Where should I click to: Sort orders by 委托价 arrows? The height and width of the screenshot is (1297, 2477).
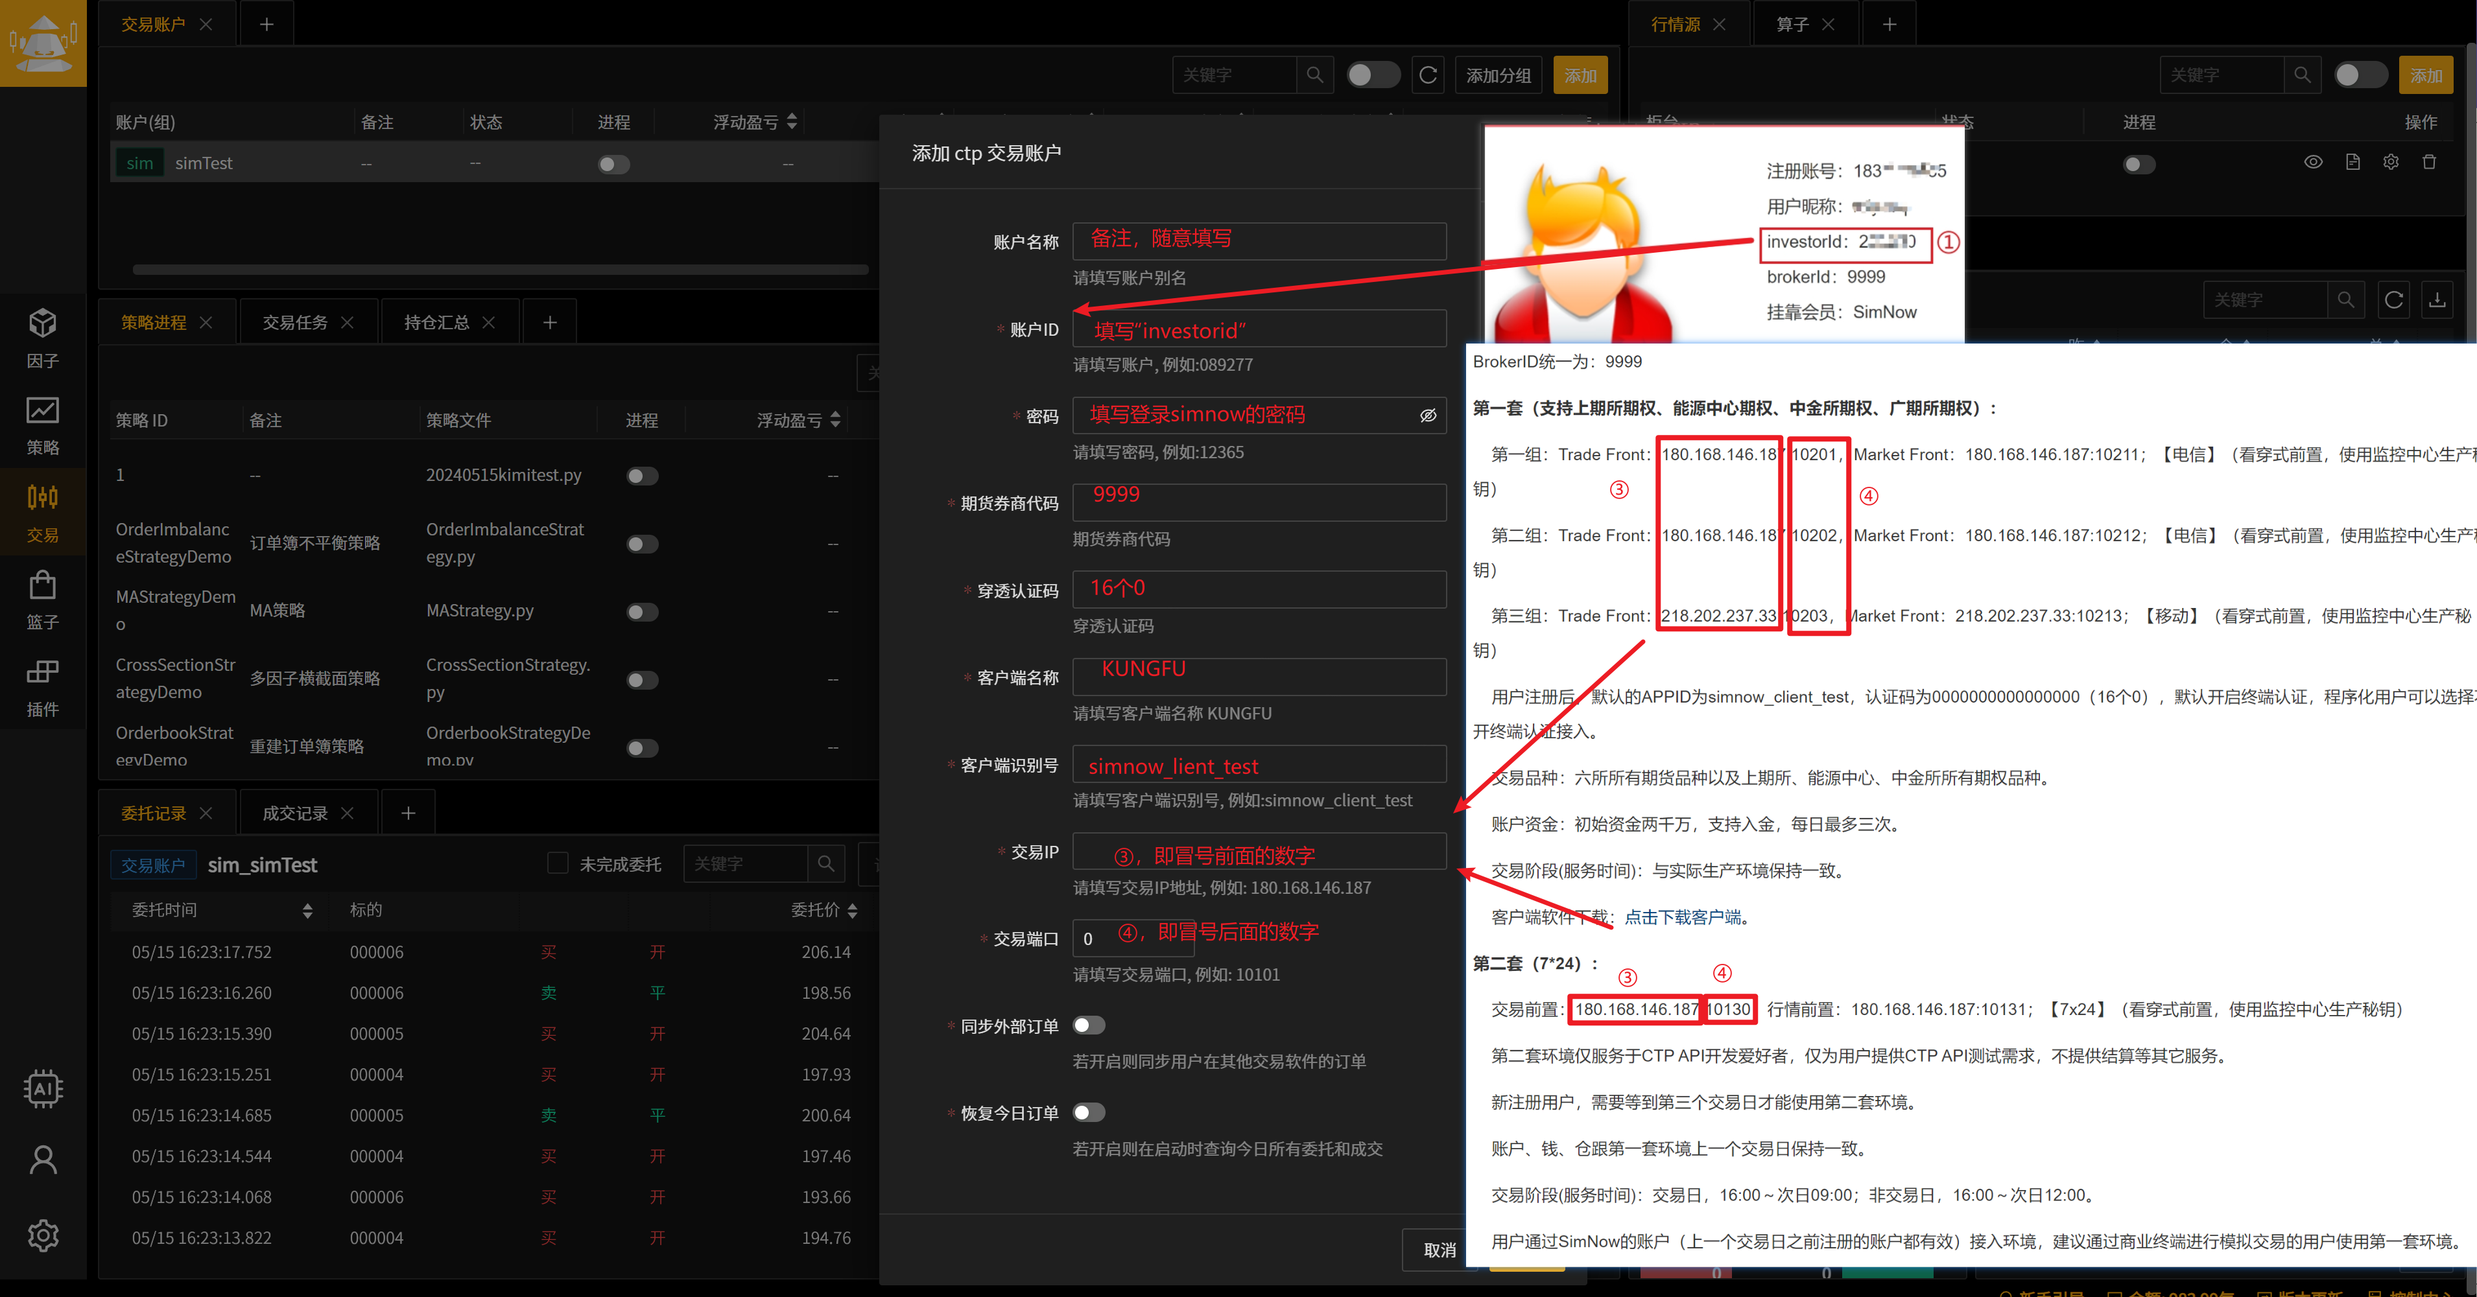tap(852, 911)
